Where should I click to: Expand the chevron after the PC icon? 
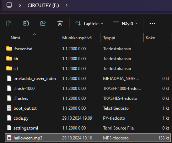point(20,5)
